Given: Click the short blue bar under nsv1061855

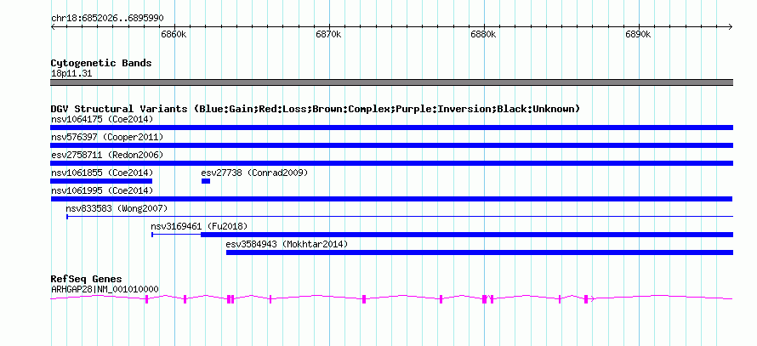Looking at the screenshot, I should (x=101, y=181).
